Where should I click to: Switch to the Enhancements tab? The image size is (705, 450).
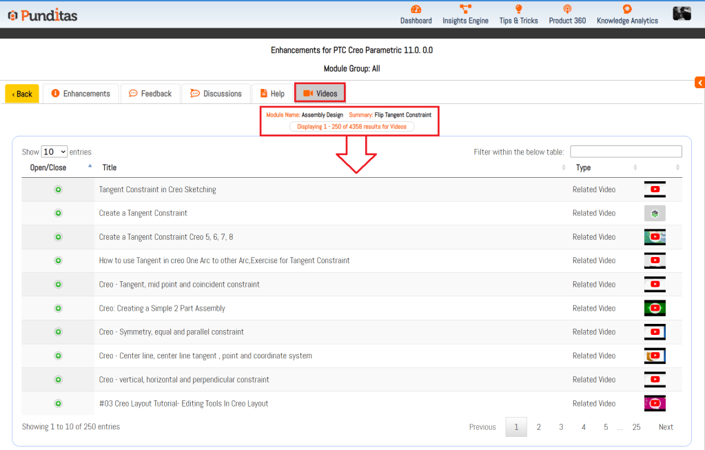pyautogui.click(x=81, y=94)
